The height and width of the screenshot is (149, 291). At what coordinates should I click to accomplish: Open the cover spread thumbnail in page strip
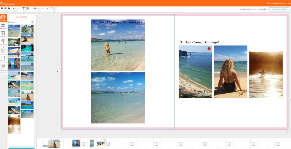pyautogui.click(x=51, y=143)
